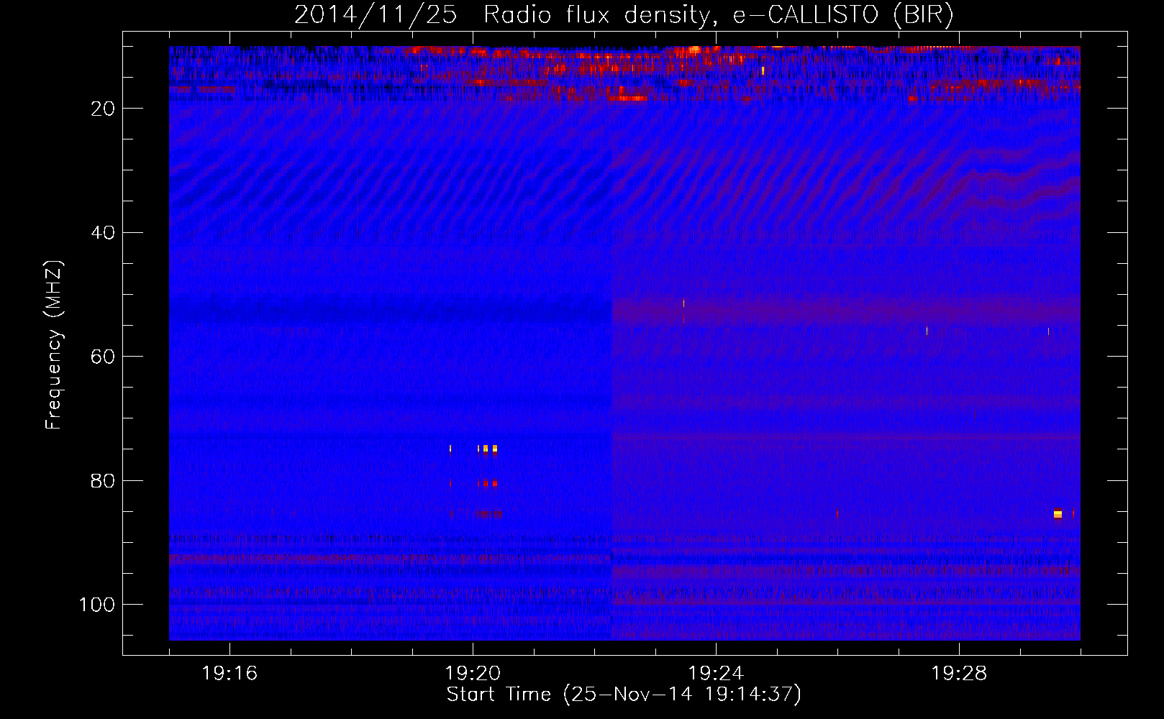
Task: Click the 20 frequency tick label
Action: click(x=104, y=109)
